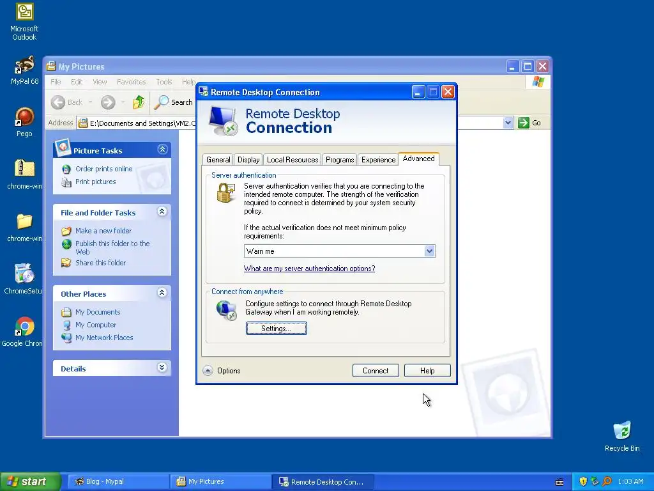Image resolution: width=654 pixels, height=491 pixels.
Task: Click the Order prints online icon
Action: point(66,169)
